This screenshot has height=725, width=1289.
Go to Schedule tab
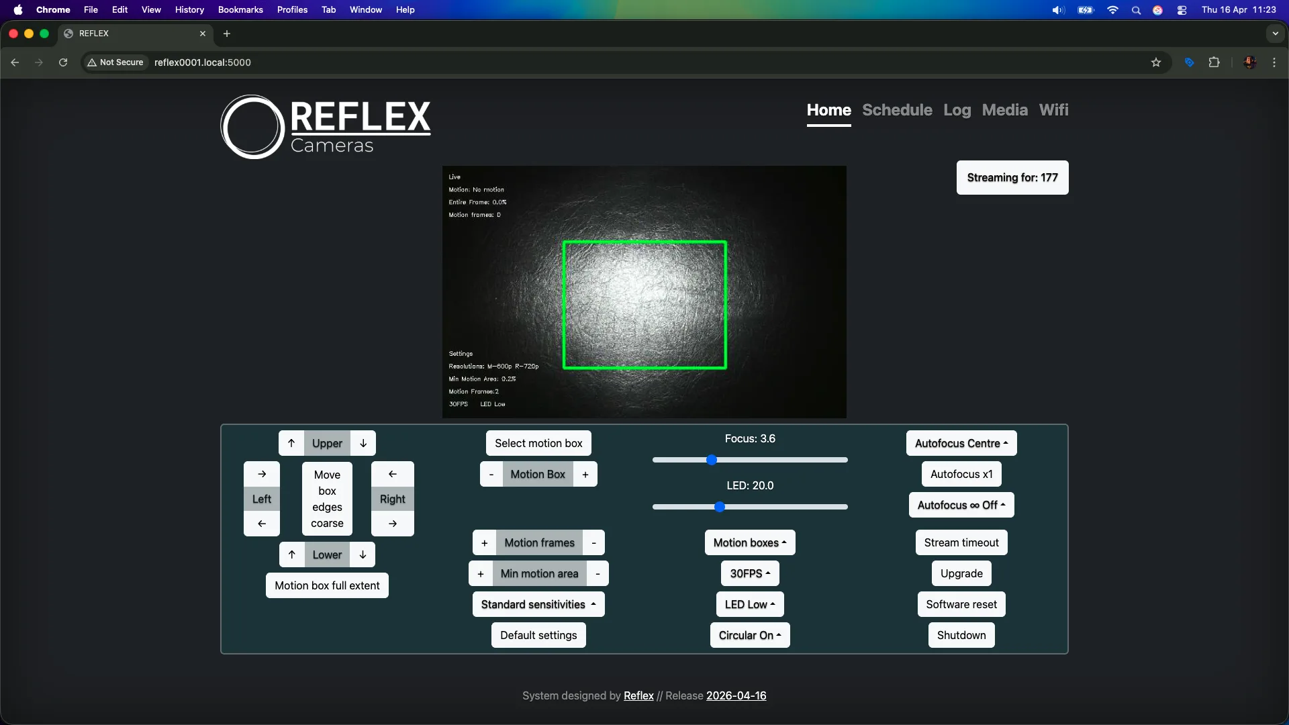897,110
